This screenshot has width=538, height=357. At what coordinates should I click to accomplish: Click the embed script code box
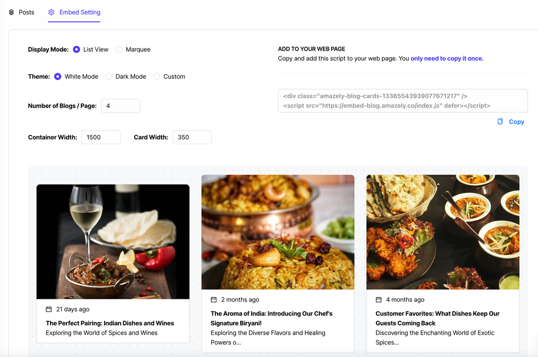[x=402, y=101]
